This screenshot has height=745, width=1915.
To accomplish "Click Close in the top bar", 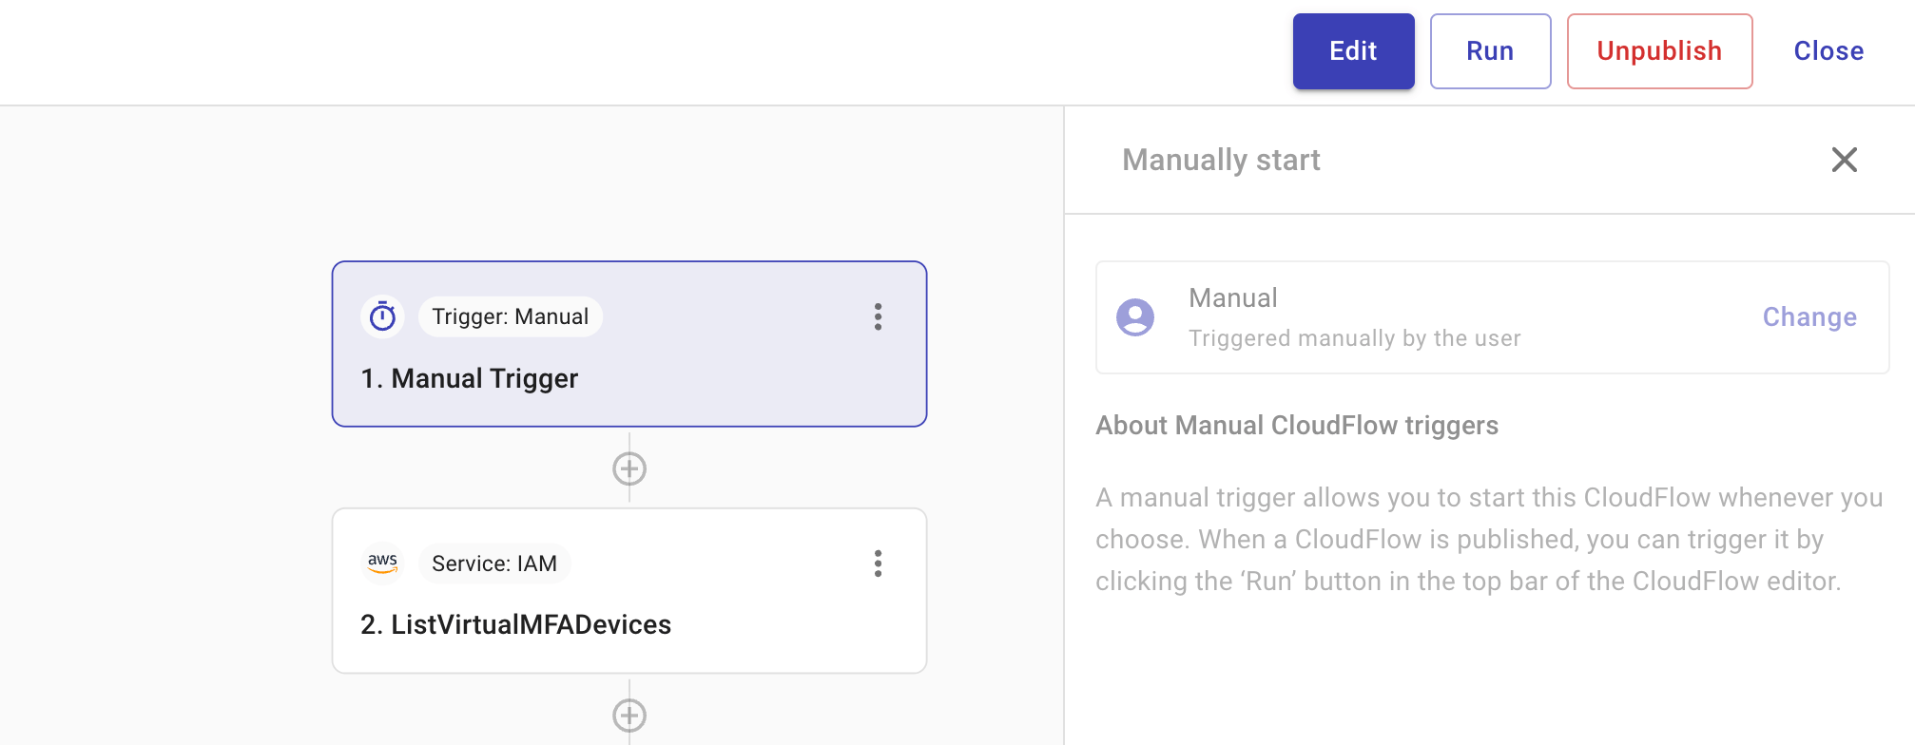I will point(1828,51).
